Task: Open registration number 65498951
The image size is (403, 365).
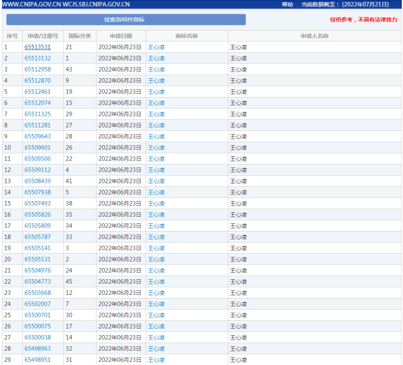Action: (37, 360)
